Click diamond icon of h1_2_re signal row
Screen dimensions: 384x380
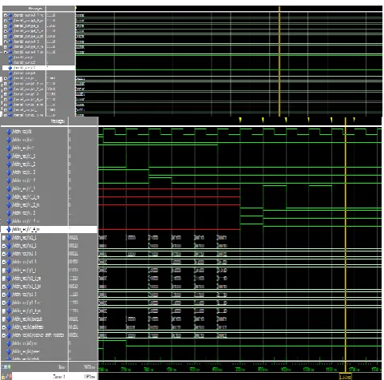[x=9, y=197]
